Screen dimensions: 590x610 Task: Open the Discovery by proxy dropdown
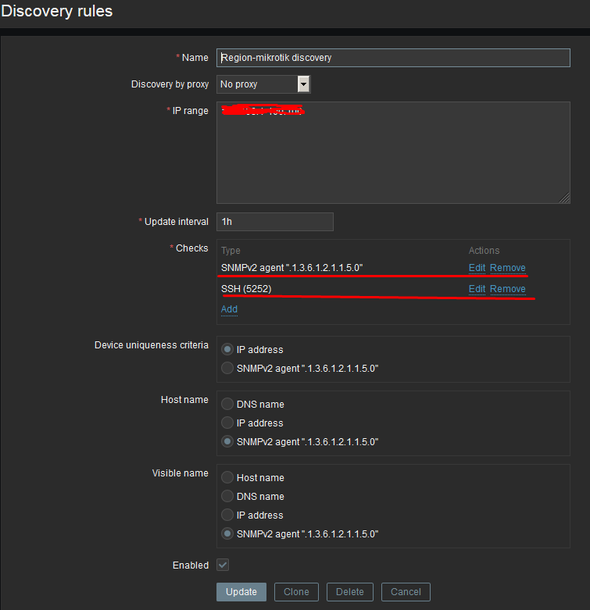(263, 84)
